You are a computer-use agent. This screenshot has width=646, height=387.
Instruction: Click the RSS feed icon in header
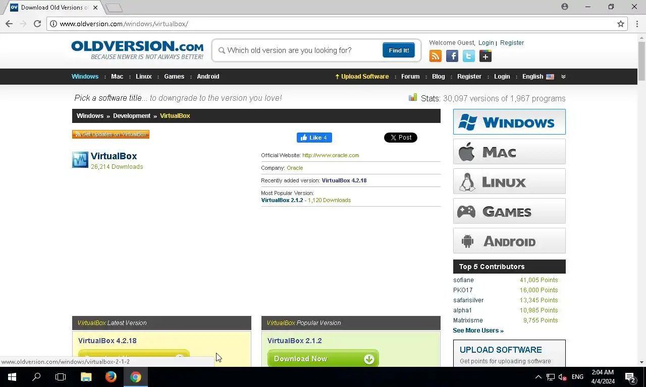pos(436,56)
